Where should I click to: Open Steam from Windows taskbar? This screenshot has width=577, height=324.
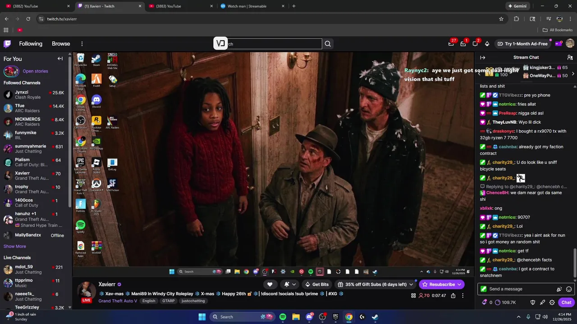coord(375,317)
